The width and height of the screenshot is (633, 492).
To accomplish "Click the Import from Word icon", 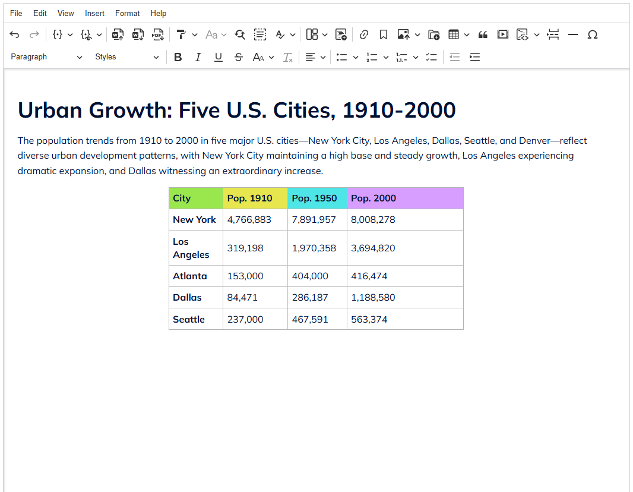I will [x=118, y=34].
